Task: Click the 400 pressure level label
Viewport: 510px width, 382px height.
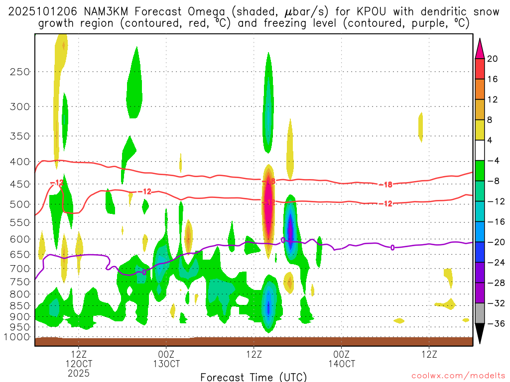Action: tap(20, 162)
